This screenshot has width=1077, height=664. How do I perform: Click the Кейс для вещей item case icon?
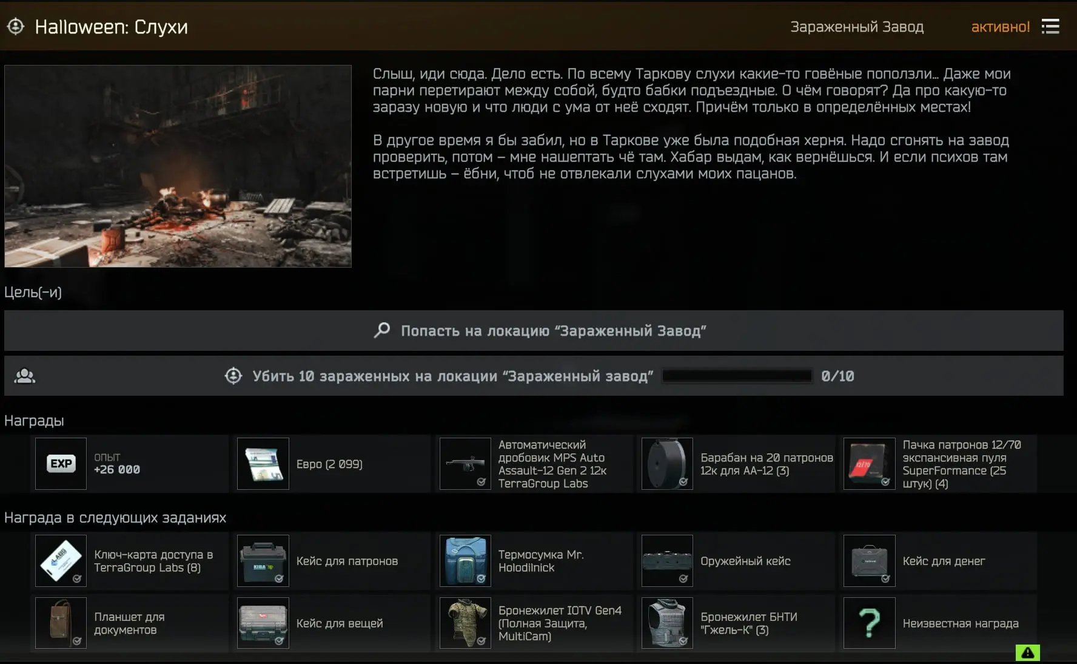263,623
